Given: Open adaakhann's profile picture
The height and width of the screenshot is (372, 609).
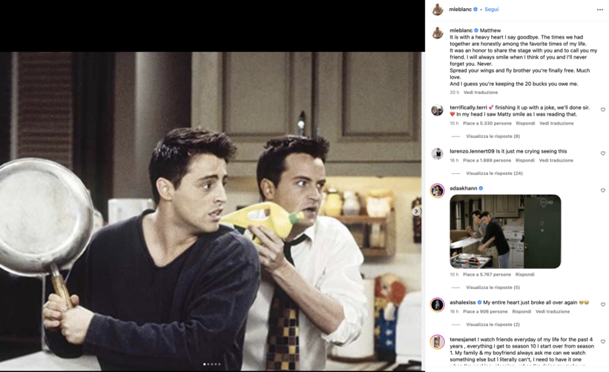Looking at the screenshot, I should [x=438, y=191].
